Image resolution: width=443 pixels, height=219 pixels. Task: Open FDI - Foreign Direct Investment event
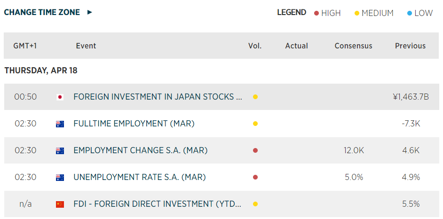click(158, 204)
